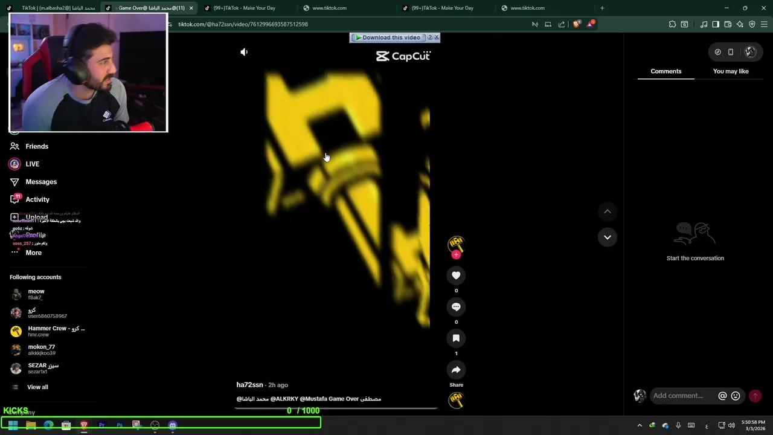773x435 pixels.
Task: Open Discord from the taskbar
Action: click(173, 425)
